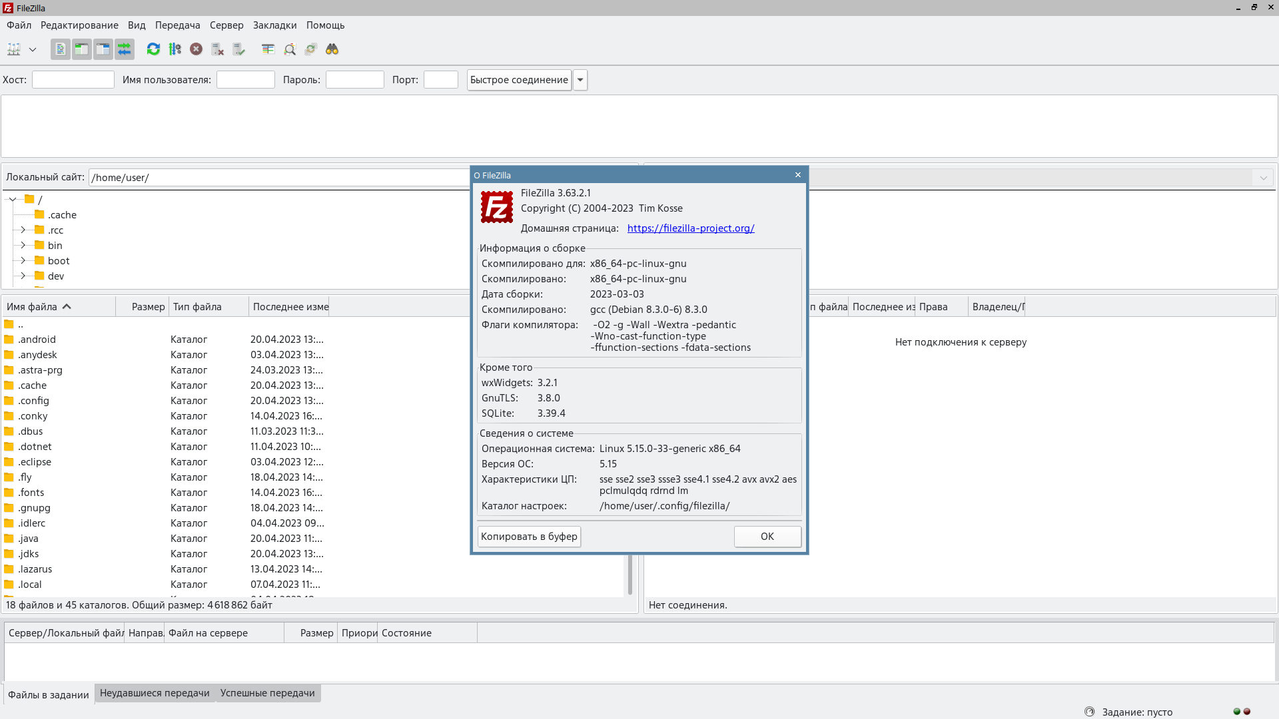Viewport: 1279px width, 719px height.
Task: Click the Хост input field
Action: 73,80
